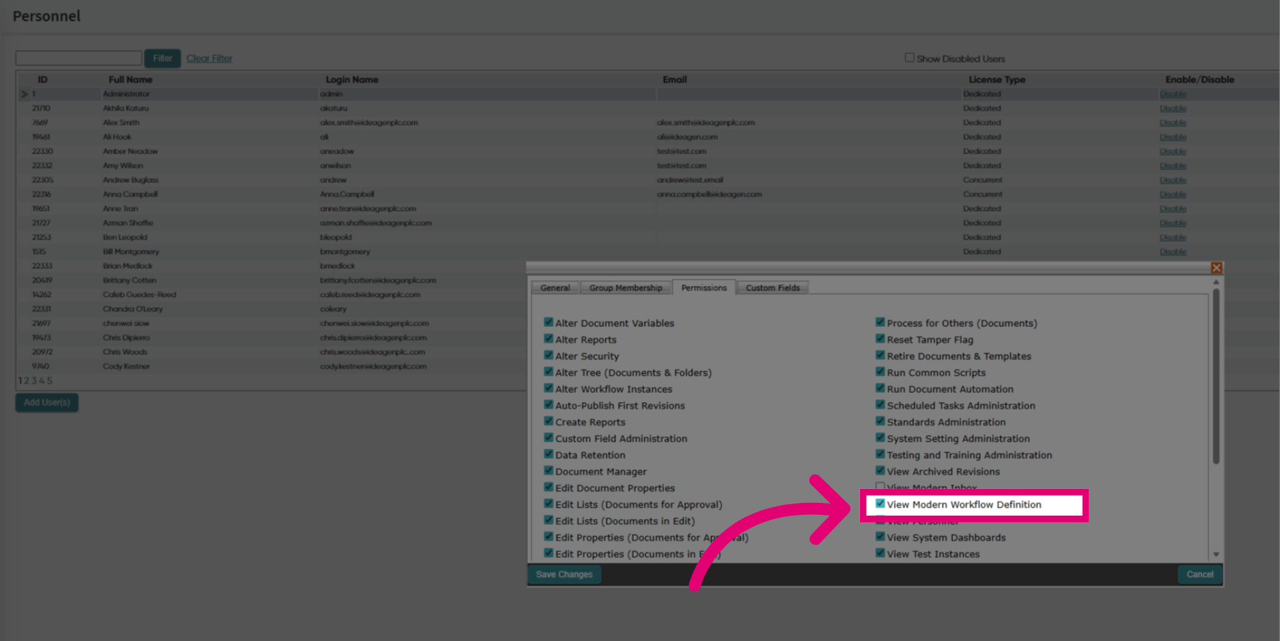Toggle the Alter Security checkbox
This screenshot has width=1280, height=641.
[x=549, y=356]
